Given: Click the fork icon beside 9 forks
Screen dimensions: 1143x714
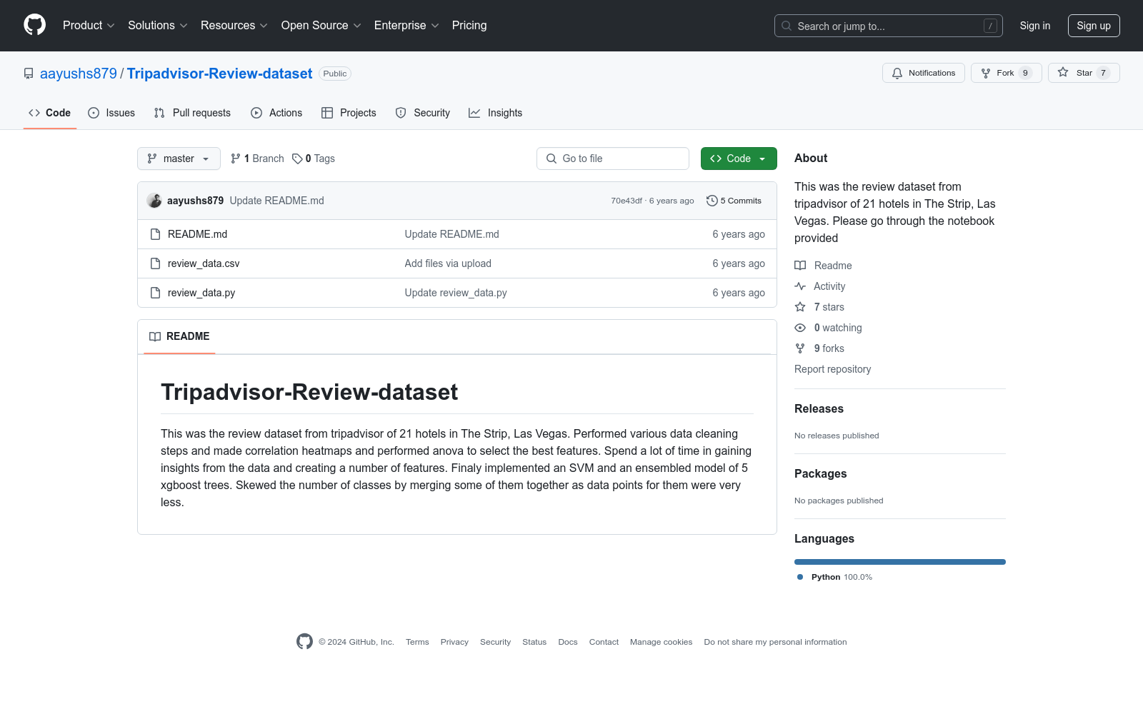Looking at the screenshot, I should [x=800, y=348].
